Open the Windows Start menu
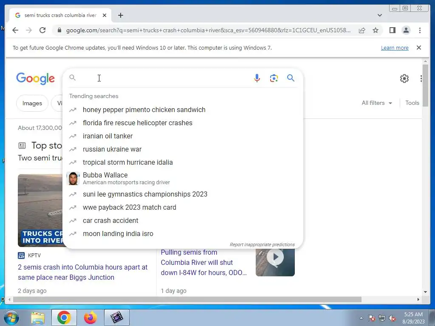Viewport: 435px width, 326px height. coord(11,318)
